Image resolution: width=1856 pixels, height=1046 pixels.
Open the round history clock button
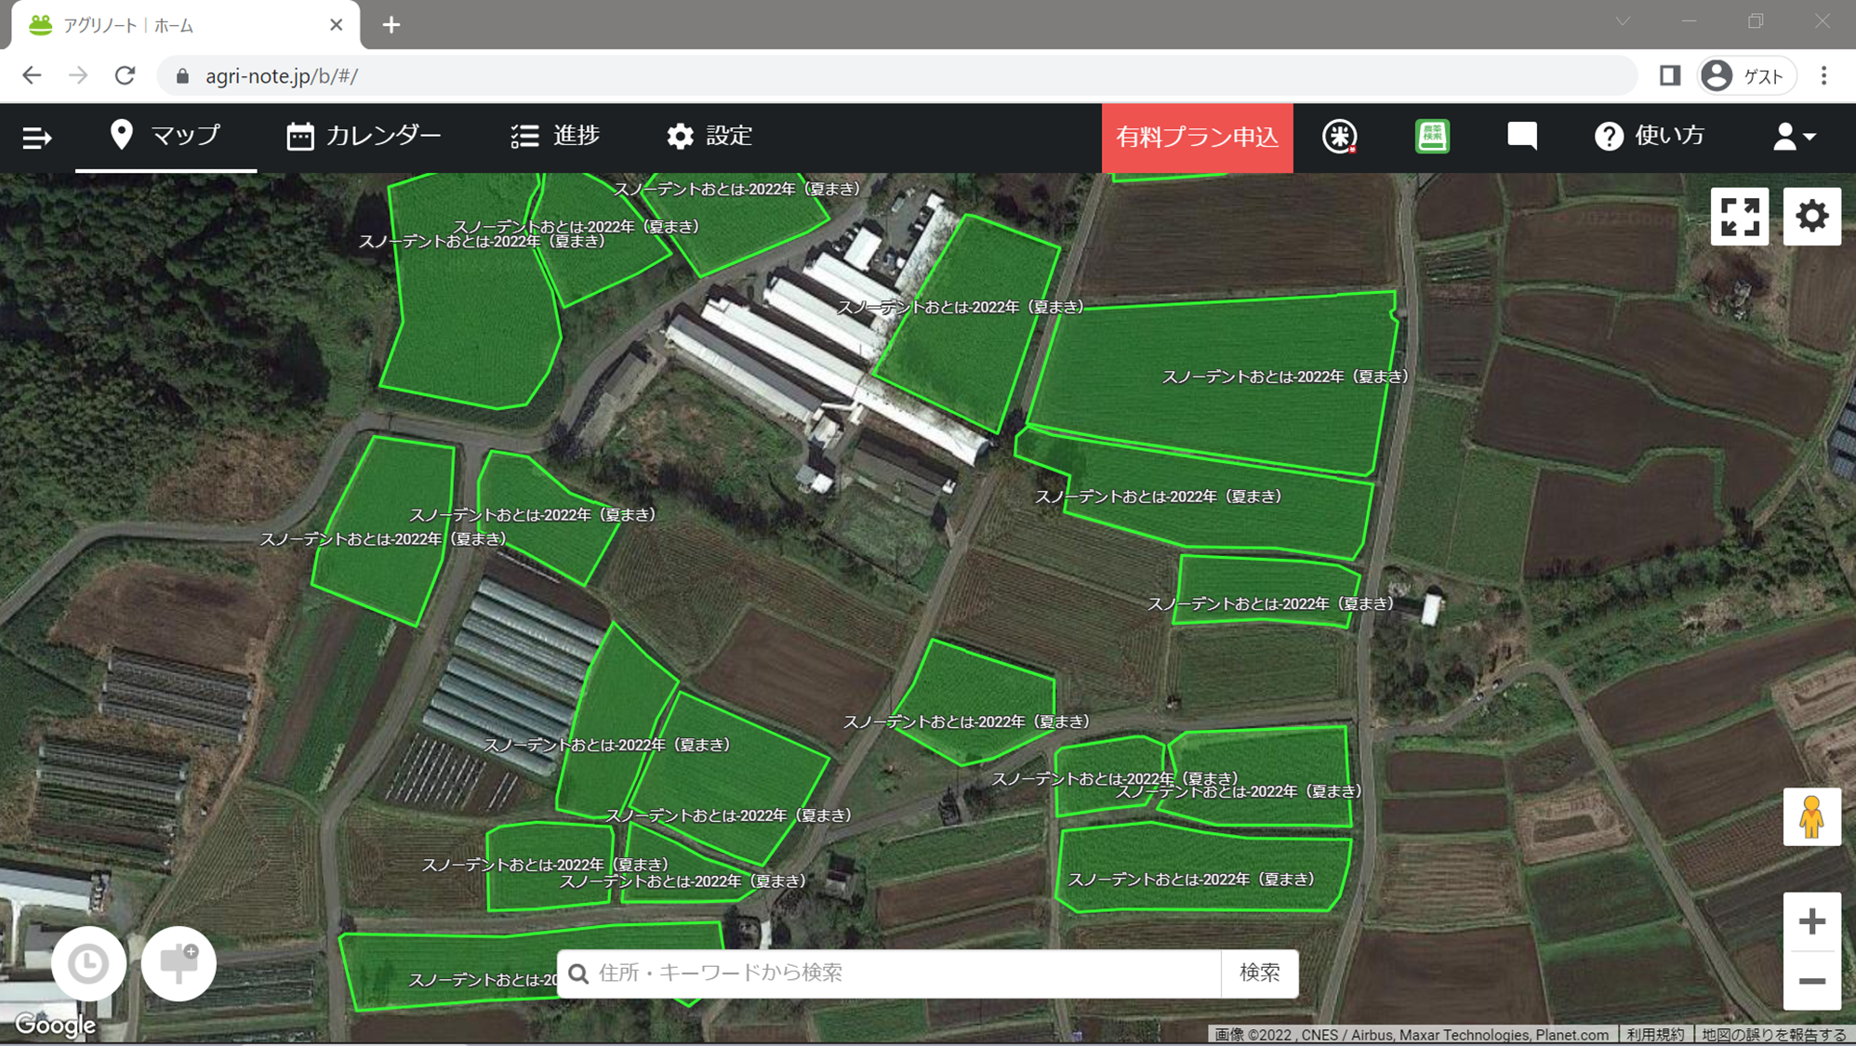tap(88, 963)
